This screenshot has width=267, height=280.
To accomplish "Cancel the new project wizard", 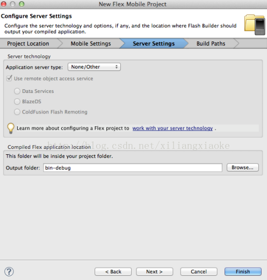I will 199,271.
